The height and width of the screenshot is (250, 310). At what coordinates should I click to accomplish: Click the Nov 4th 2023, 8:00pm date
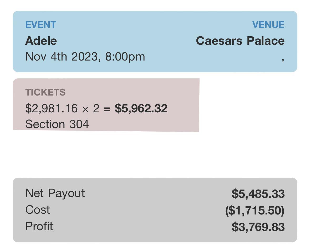[85, 57]
